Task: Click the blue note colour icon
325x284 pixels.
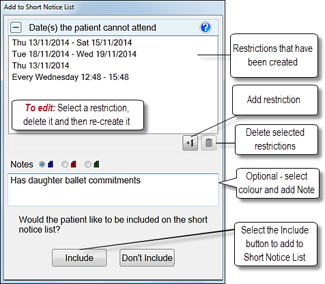Action: 51,164
